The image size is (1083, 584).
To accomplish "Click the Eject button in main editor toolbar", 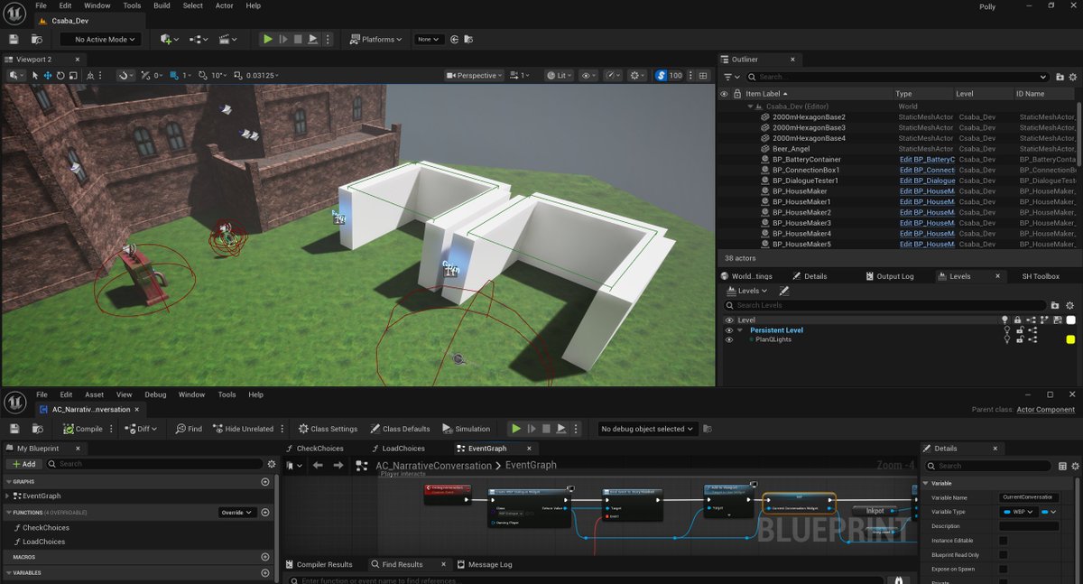I will (313, 40).
